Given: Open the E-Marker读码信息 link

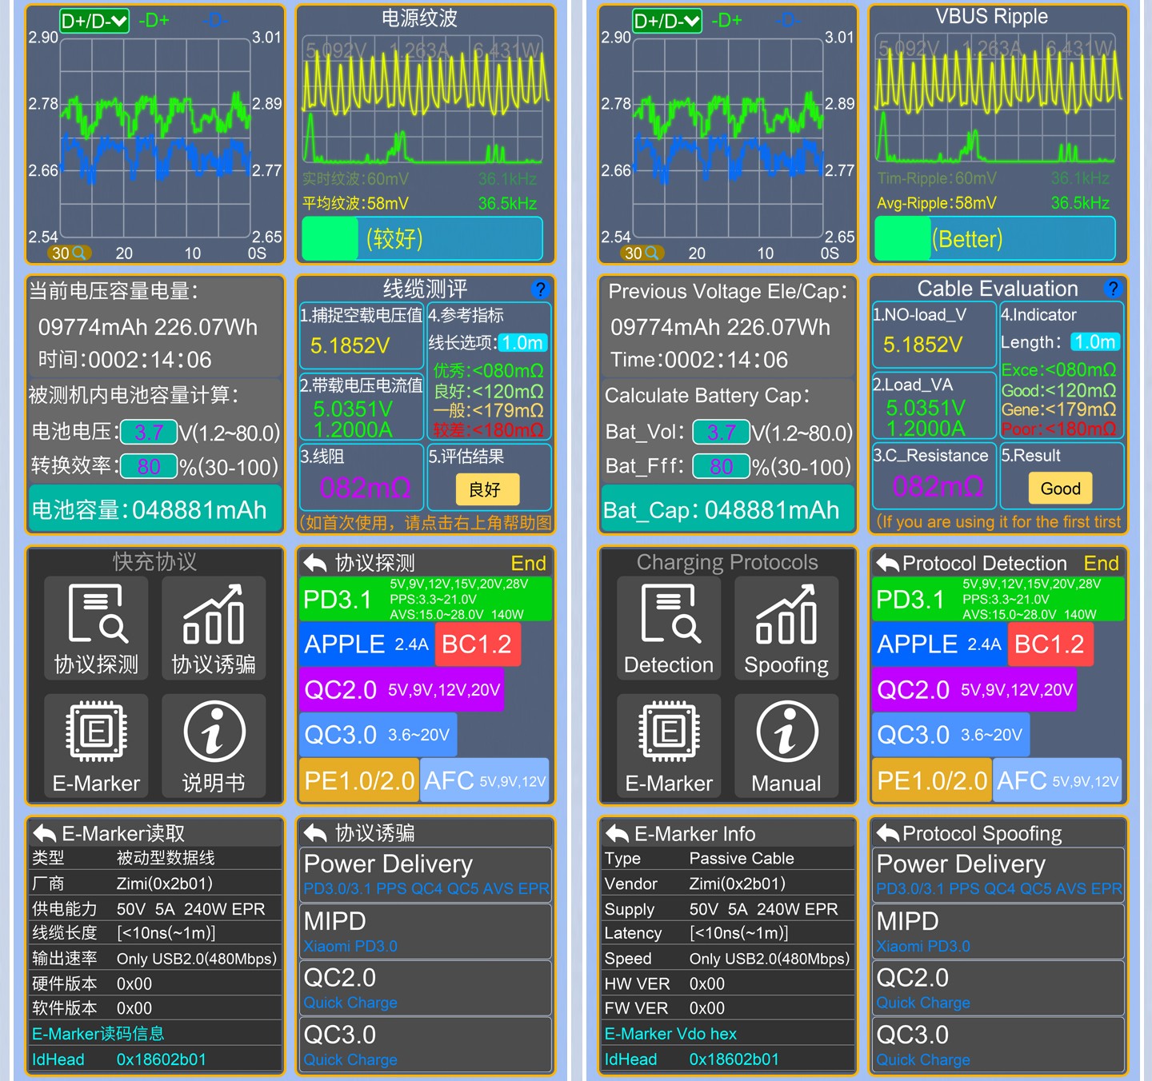Looking at the screenshot, I should pyautogui.click(x=98, y=1034).
